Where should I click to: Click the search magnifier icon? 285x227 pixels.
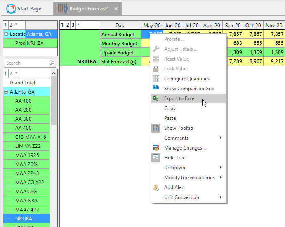pyautogui.click(x=52, y=63)
